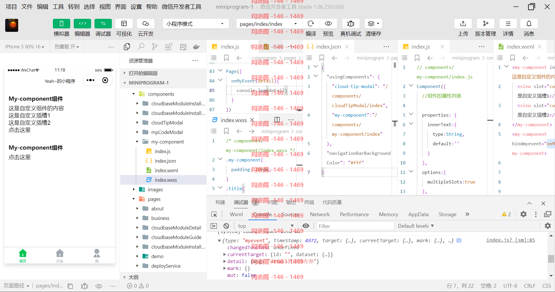Tap the 我 tab in simulator
Image resolution: width=555 pixels, height=292 pixels.
(97, 256)
